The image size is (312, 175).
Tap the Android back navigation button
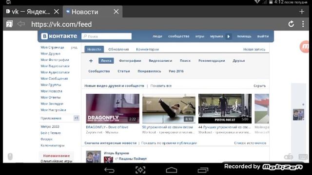109,170
